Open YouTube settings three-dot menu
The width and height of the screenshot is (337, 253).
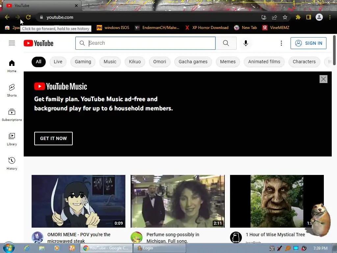(281, 43)
